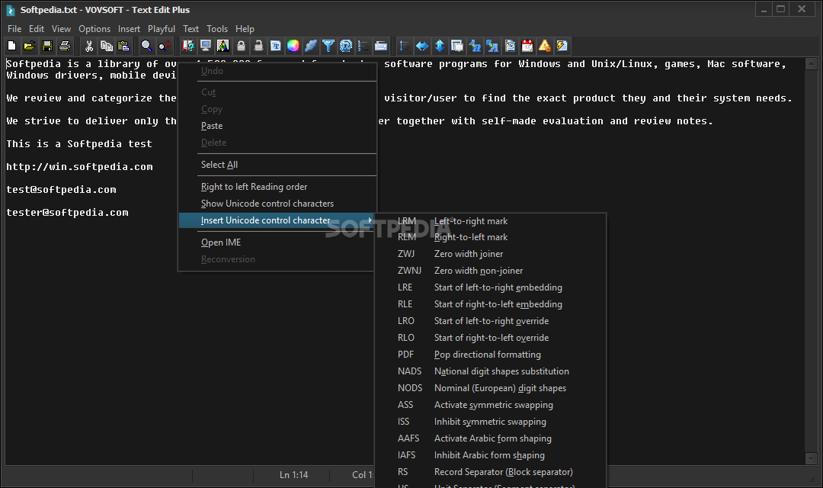Click the Open folder toolbar icon

(30, 47)
